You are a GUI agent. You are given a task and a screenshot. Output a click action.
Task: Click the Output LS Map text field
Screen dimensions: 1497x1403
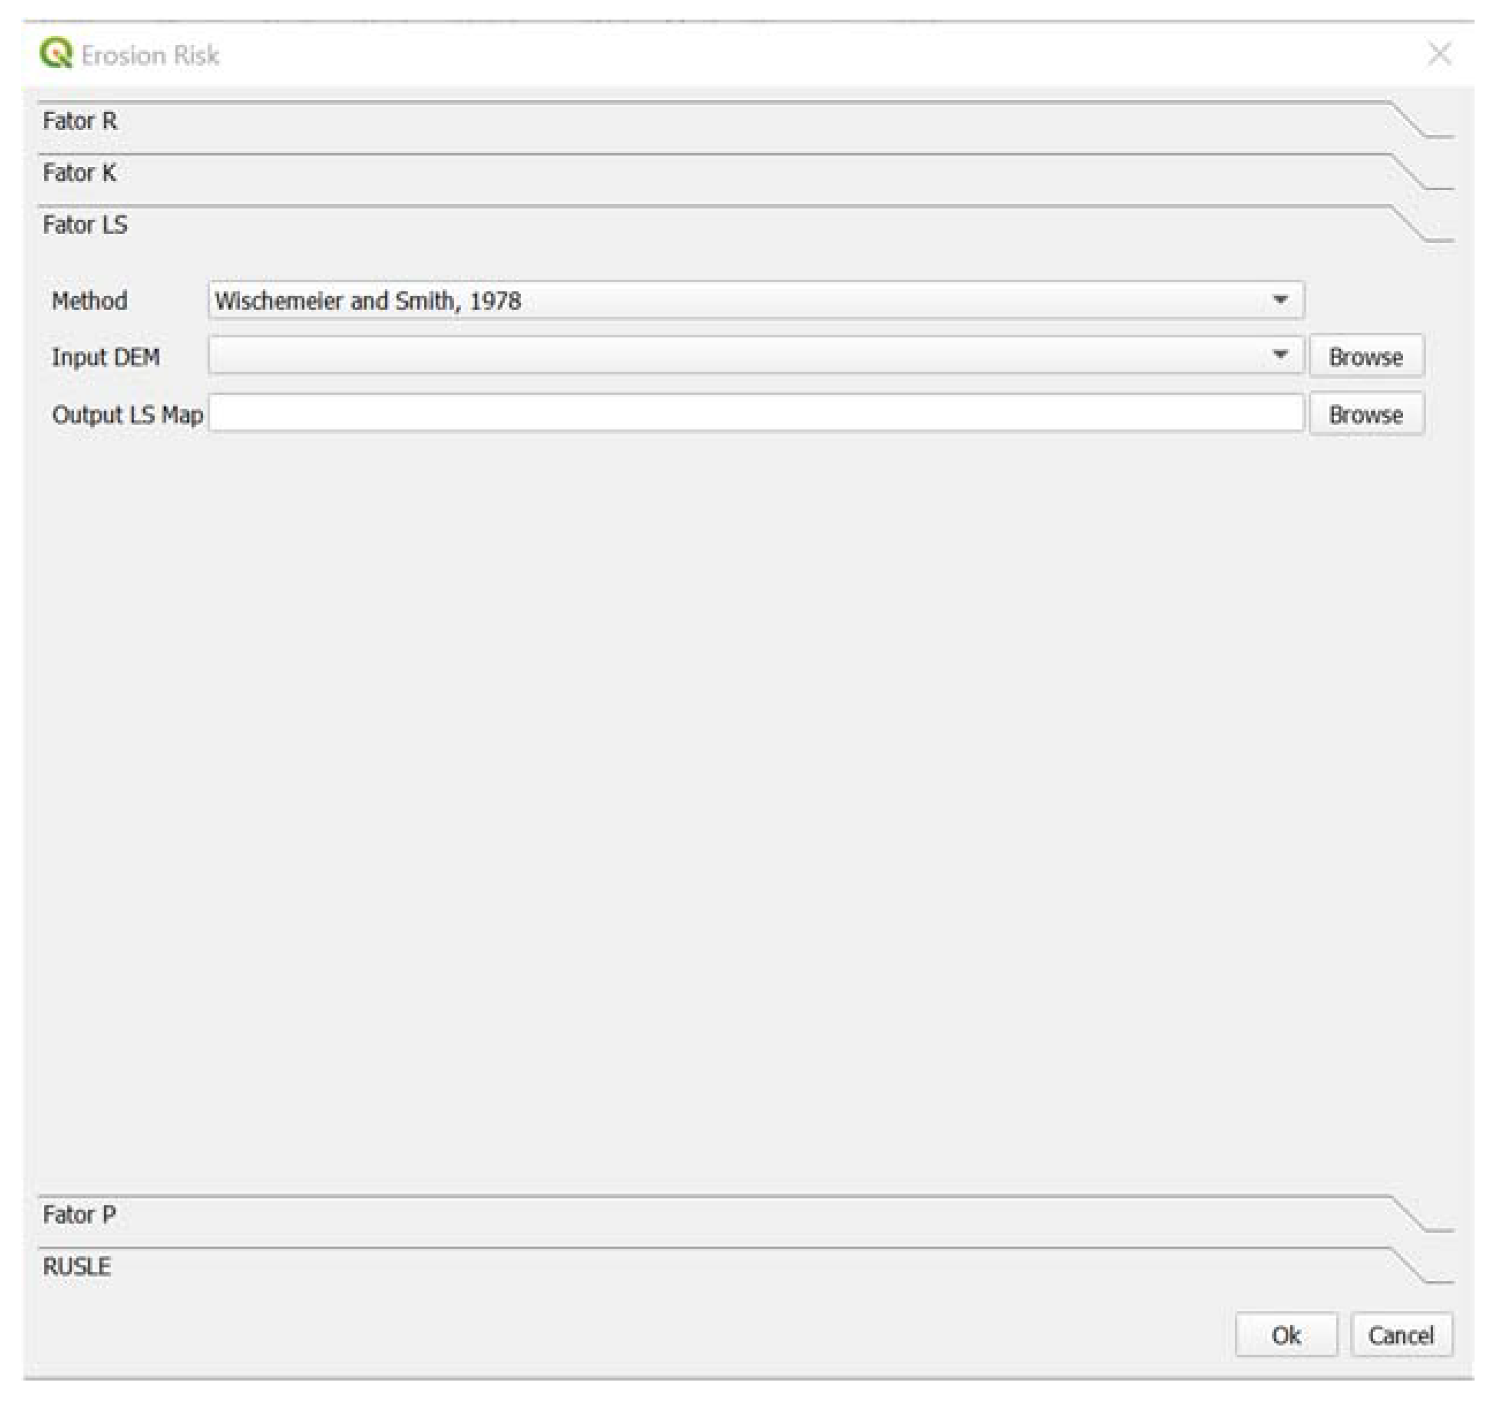click(x=755, y=414)
